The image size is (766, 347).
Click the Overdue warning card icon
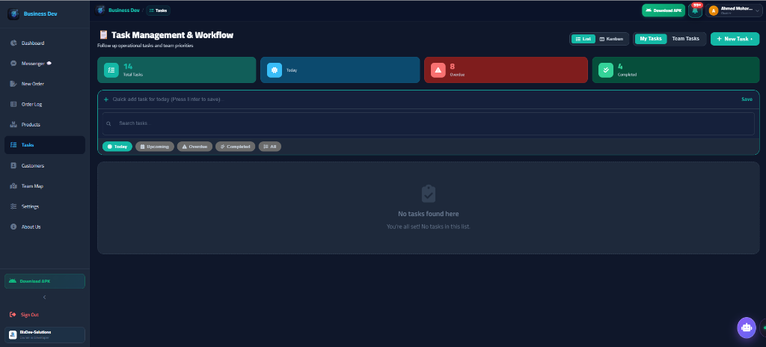(x=438, y=70)
